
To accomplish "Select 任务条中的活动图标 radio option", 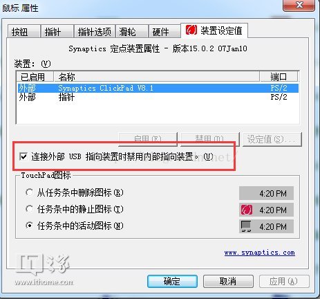I will click(x=29, y=226).
